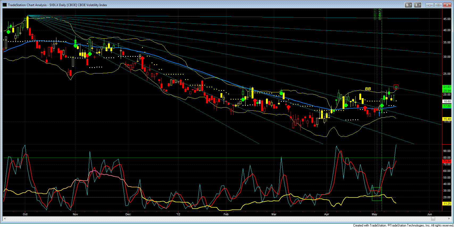Click the green 17.80 price axis label

click(447, 106)
